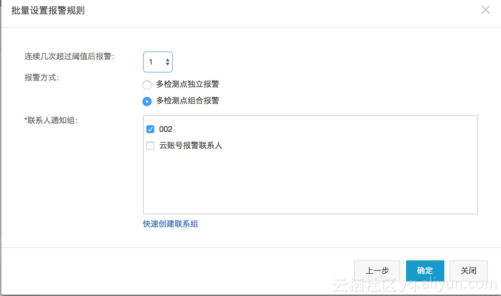Click the stepper down arrow on the number spinner

click(x=167, y=65)
